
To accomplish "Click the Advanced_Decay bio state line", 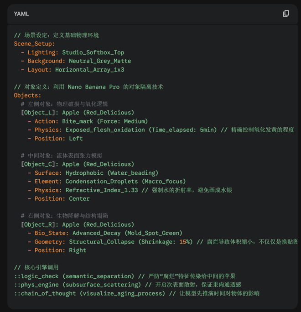I will (x=105, y=233).
